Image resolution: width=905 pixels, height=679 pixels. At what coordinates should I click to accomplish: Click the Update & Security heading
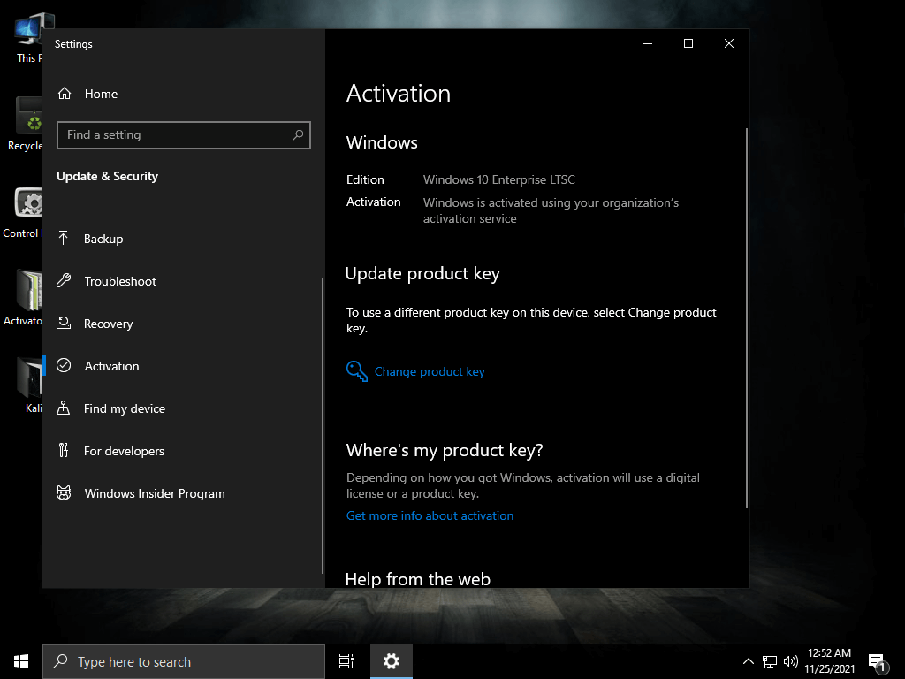pyautogui.click(x=107, y=176)
